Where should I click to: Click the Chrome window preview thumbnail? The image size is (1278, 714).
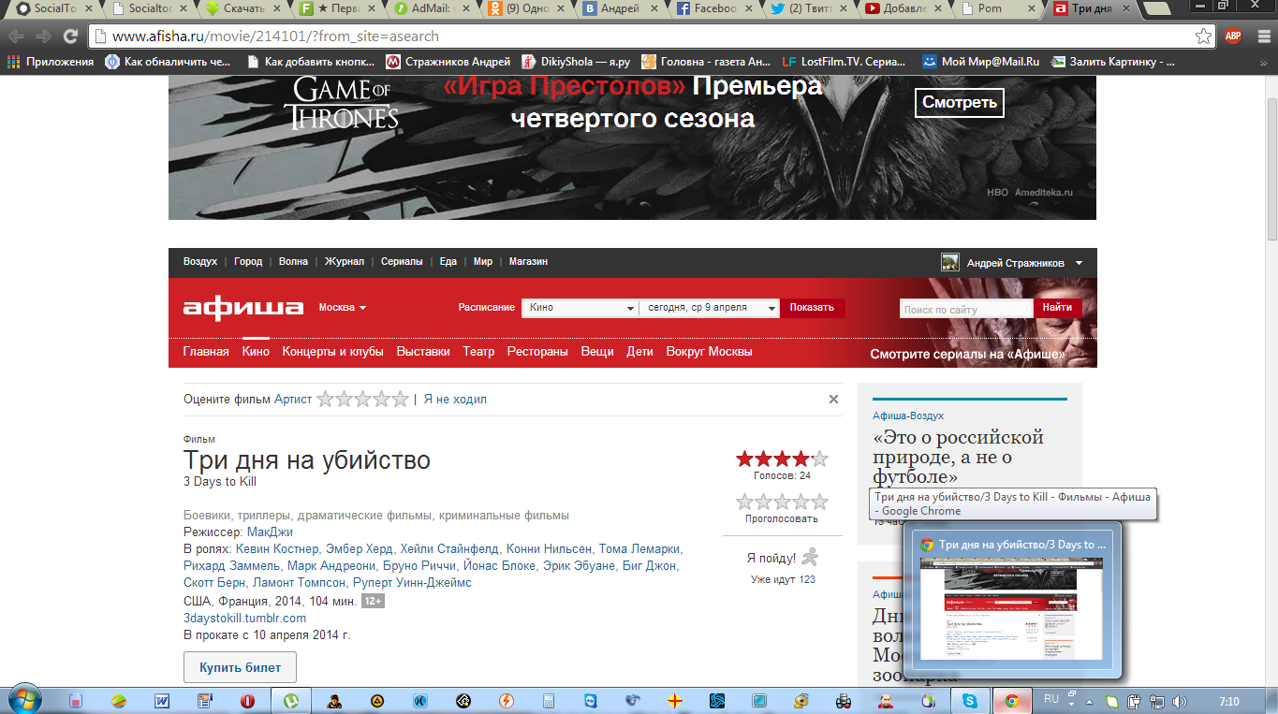tap(1011, 609)
